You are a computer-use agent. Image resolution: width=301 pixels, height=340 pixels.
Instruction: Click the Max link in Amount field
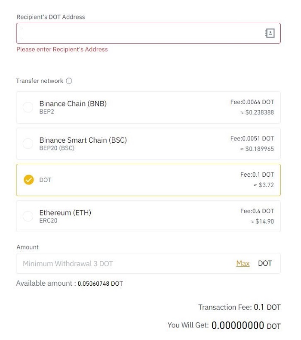(x=243, y=263)
